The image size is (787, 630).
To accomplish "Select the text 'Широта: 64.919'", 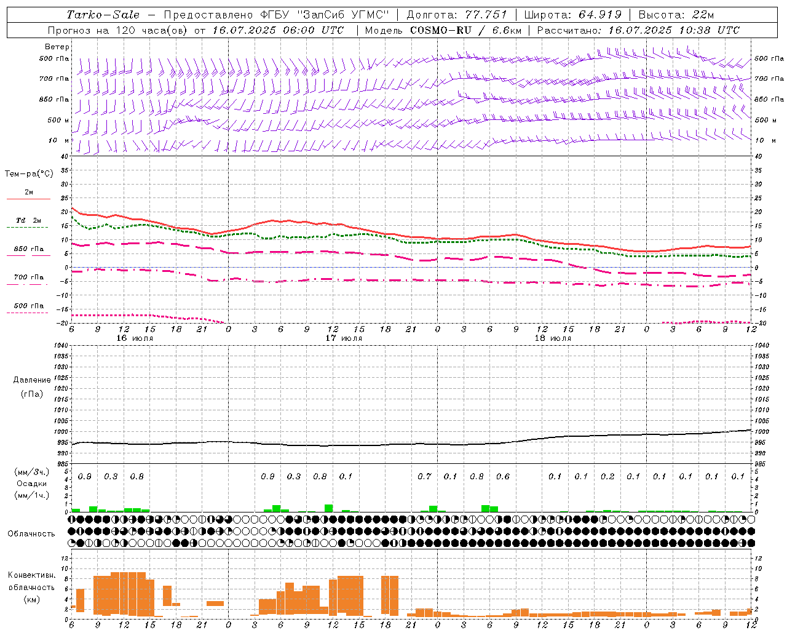I will click(573, 15).
